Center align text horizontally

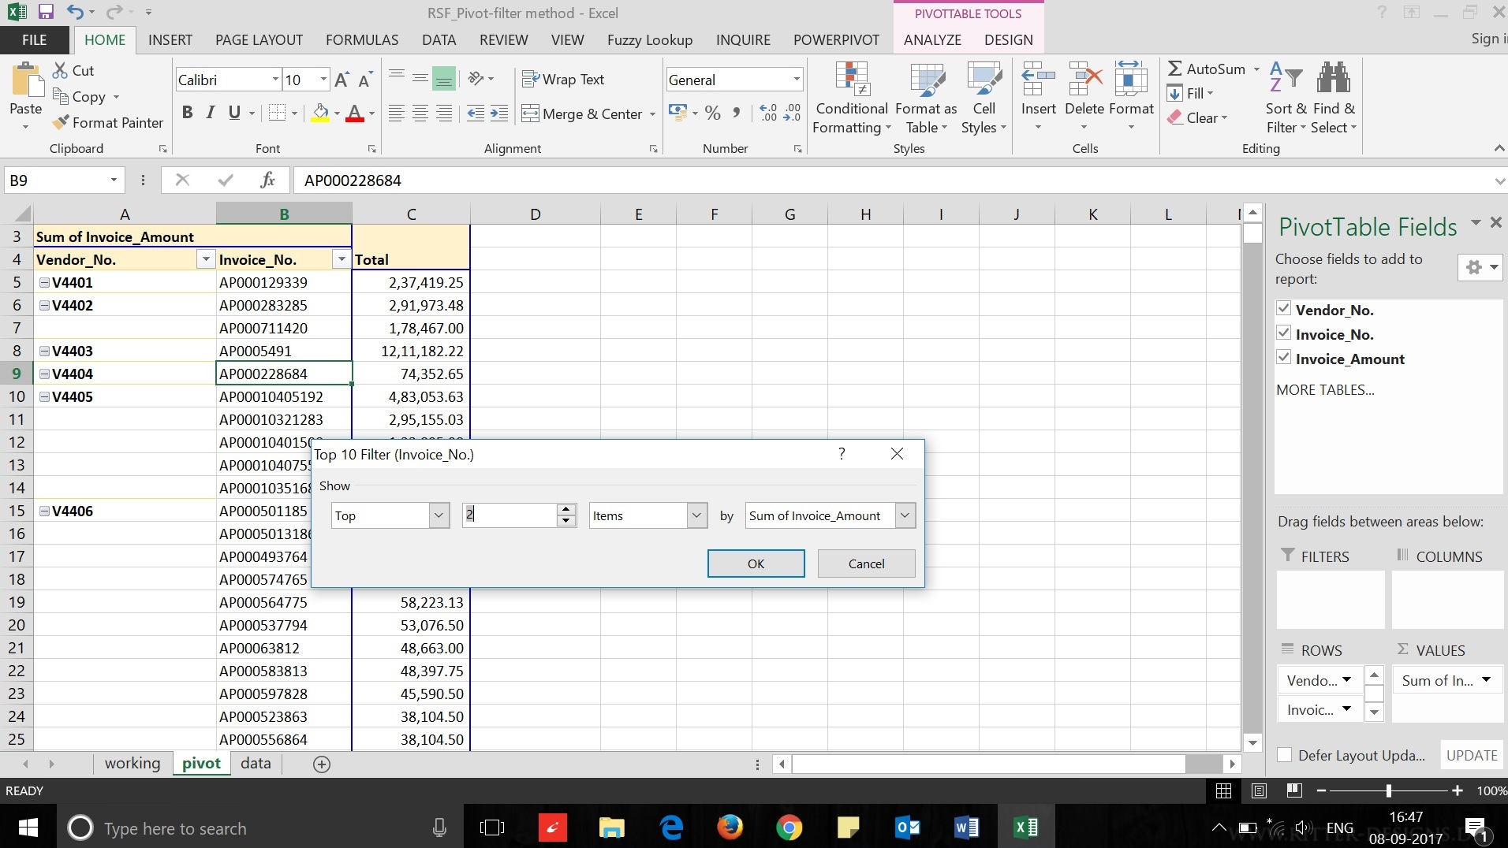[420, 113]
